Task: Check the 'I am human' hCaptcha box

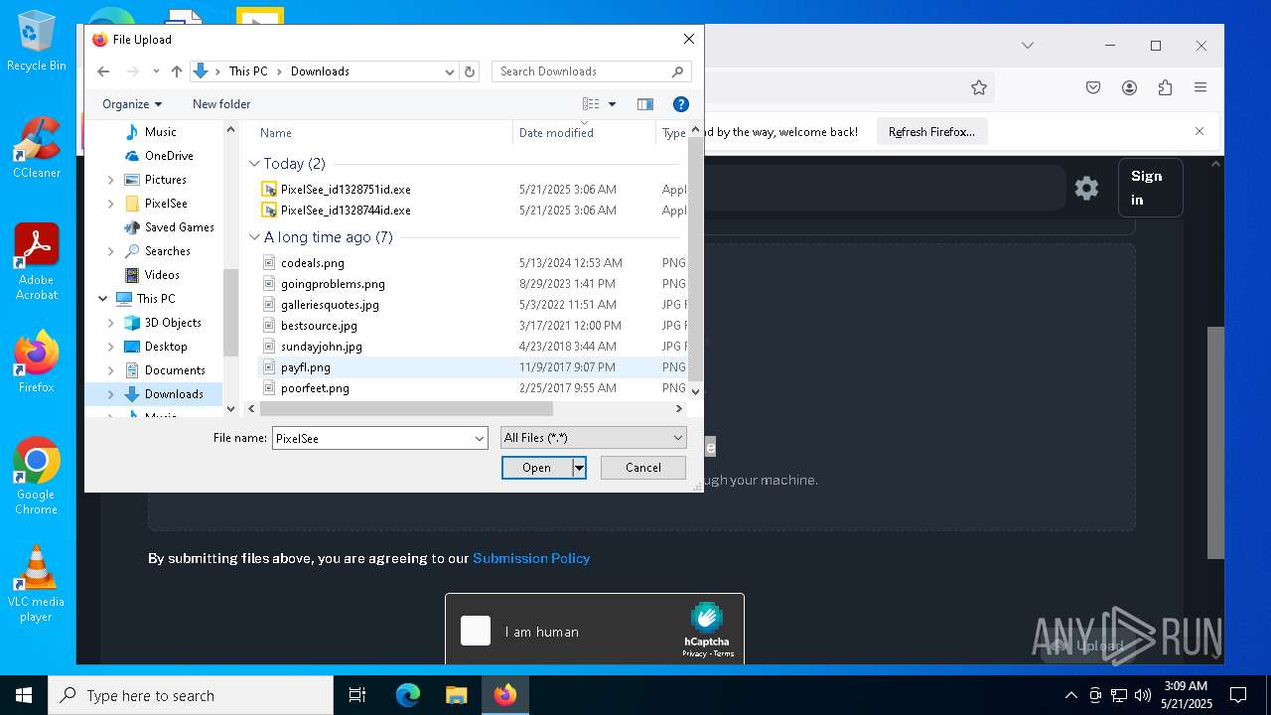Action: point(476,631)
